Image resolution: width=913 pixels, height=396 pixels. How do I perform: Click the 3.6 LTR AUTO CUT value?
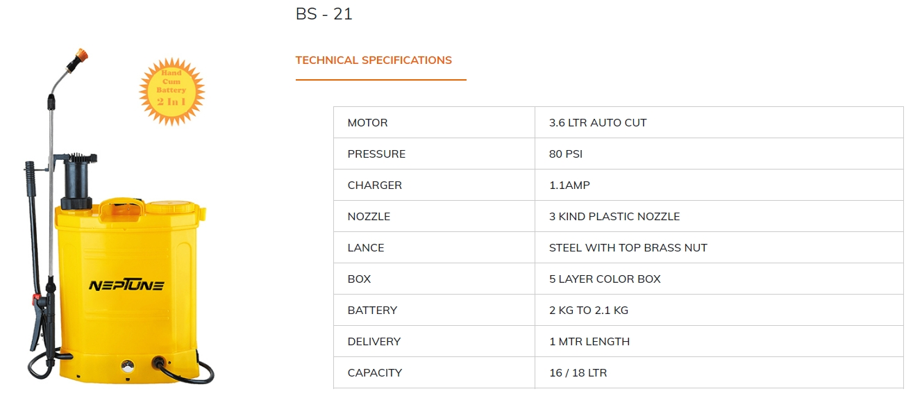(x=598, y=123)
